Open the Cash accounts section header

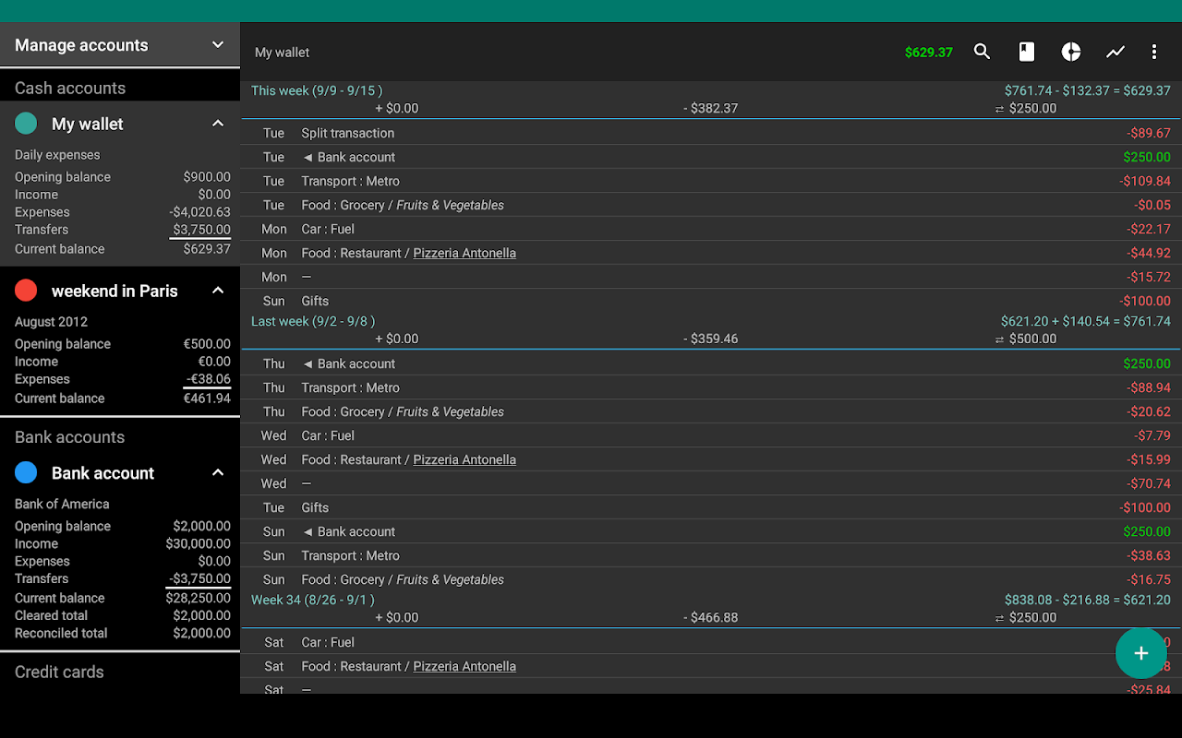pyautogui.click(x=70, y=88)
